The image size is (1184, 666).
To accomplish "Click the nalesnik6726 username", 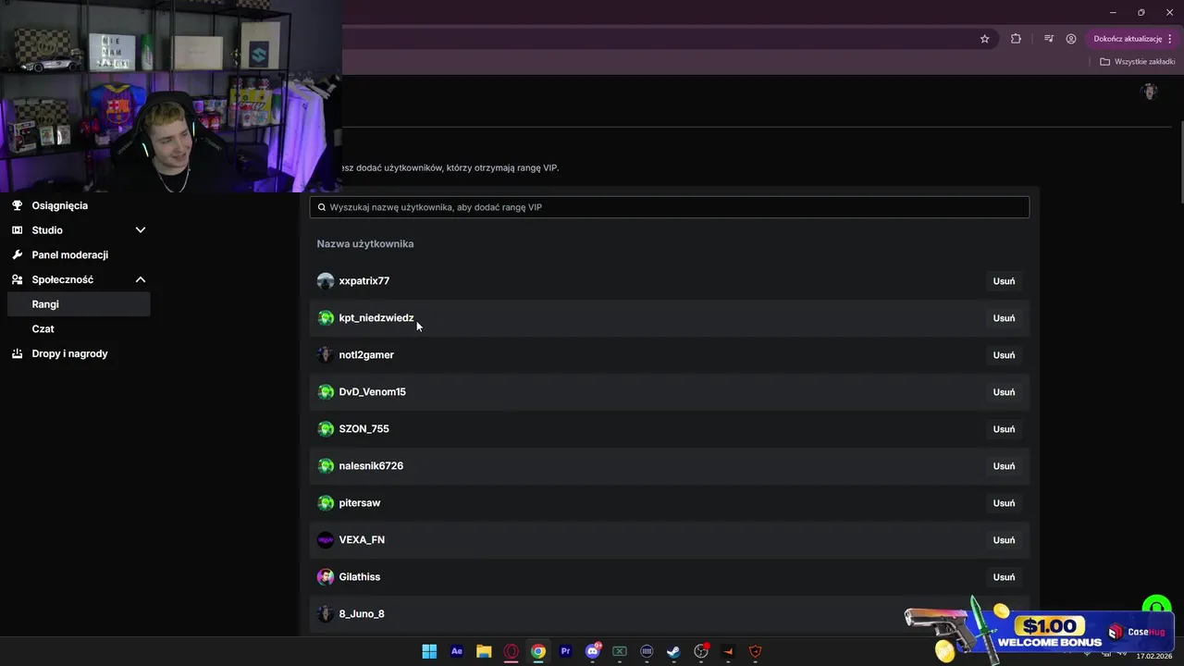I will pos(371,466).
